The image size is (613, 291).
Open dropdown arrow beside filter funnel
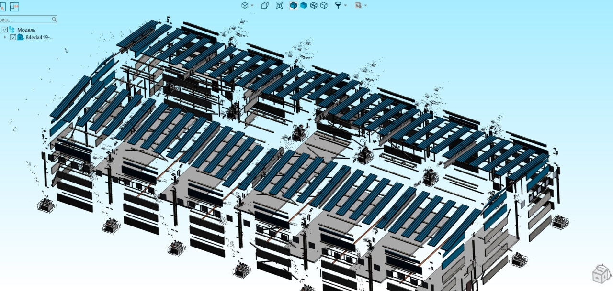coord(345,5)
